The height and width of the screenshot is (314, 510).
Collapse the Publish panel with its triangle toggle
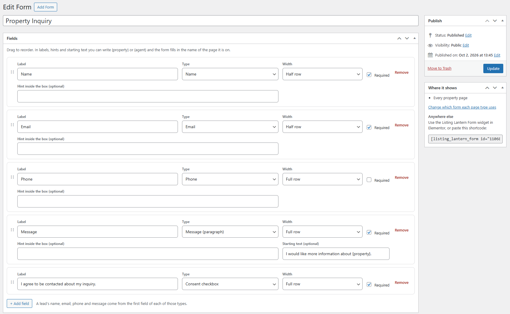coord(502,21)
